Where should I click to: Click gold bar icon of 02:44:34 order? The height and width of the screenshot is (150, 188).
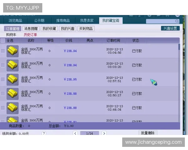point(13,108)
